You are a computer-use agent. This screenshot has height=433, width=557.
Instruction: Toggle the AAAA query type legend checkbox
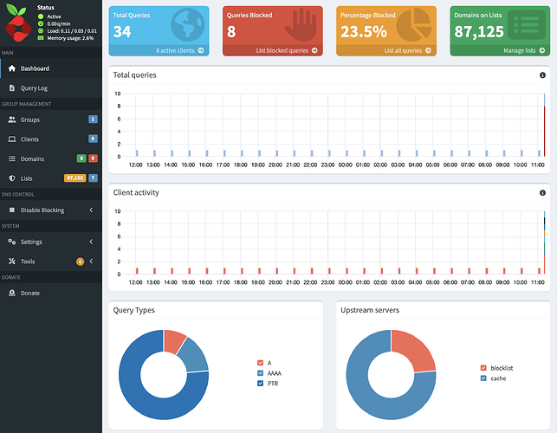click(x=260, y=372)
